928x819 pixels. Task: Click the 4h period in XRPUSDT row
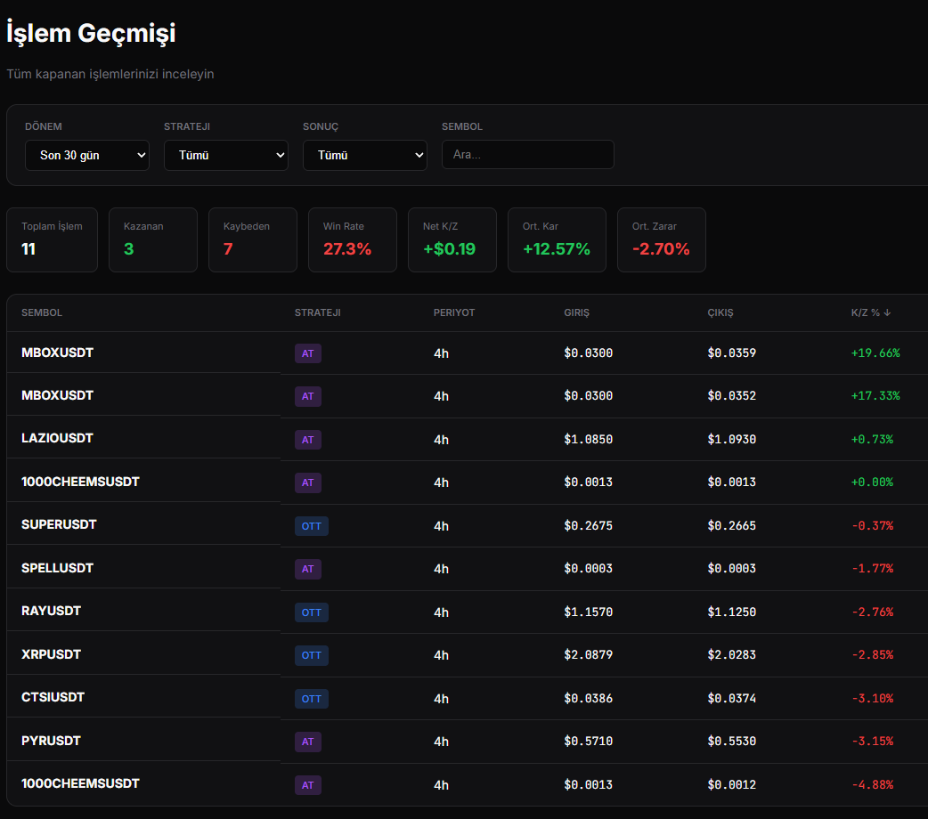[x=441, y=655]
